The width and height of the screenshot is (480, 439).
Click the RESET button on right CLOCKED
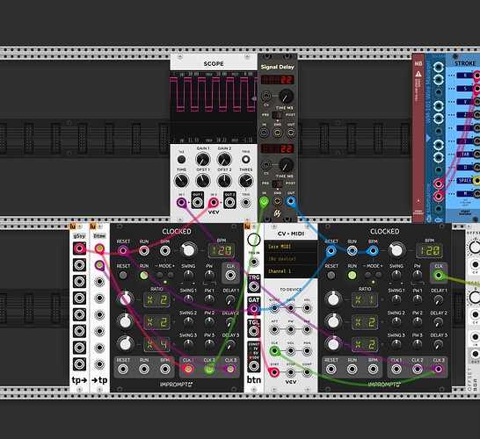point(331,275)
